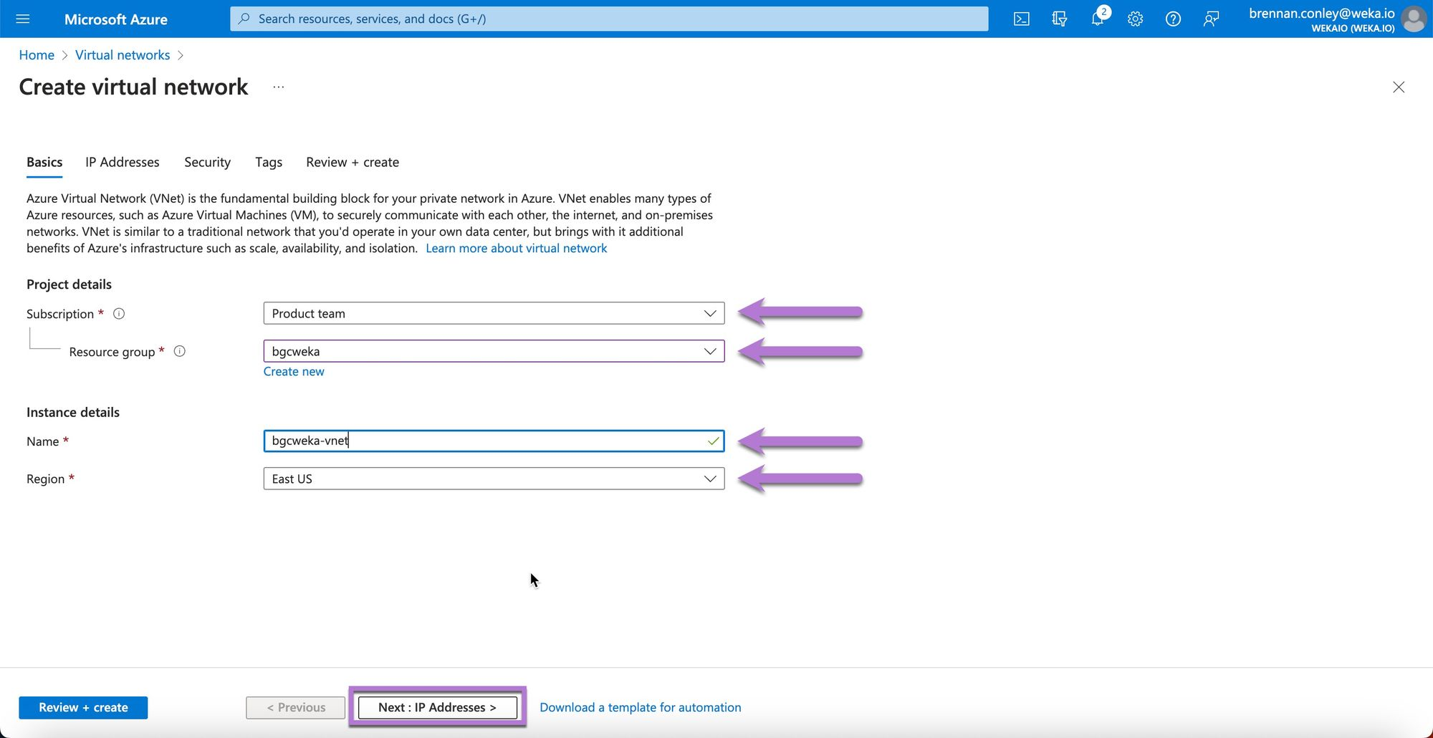Click the Feedback icon in top bar

coord(1211,19)
